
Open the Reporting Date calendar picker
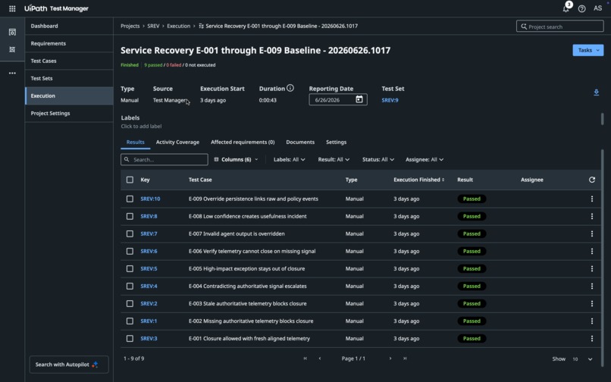pos(359,99)
